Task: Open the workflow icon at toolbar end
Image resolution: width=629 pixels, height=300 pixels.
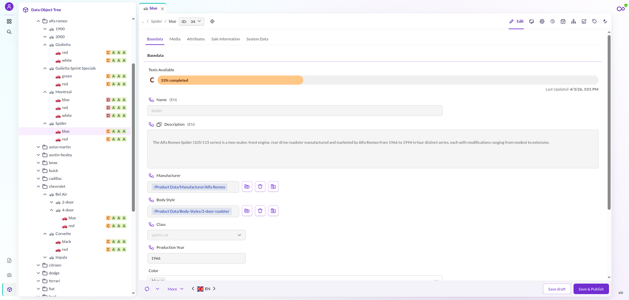Action: click(605, 21)
